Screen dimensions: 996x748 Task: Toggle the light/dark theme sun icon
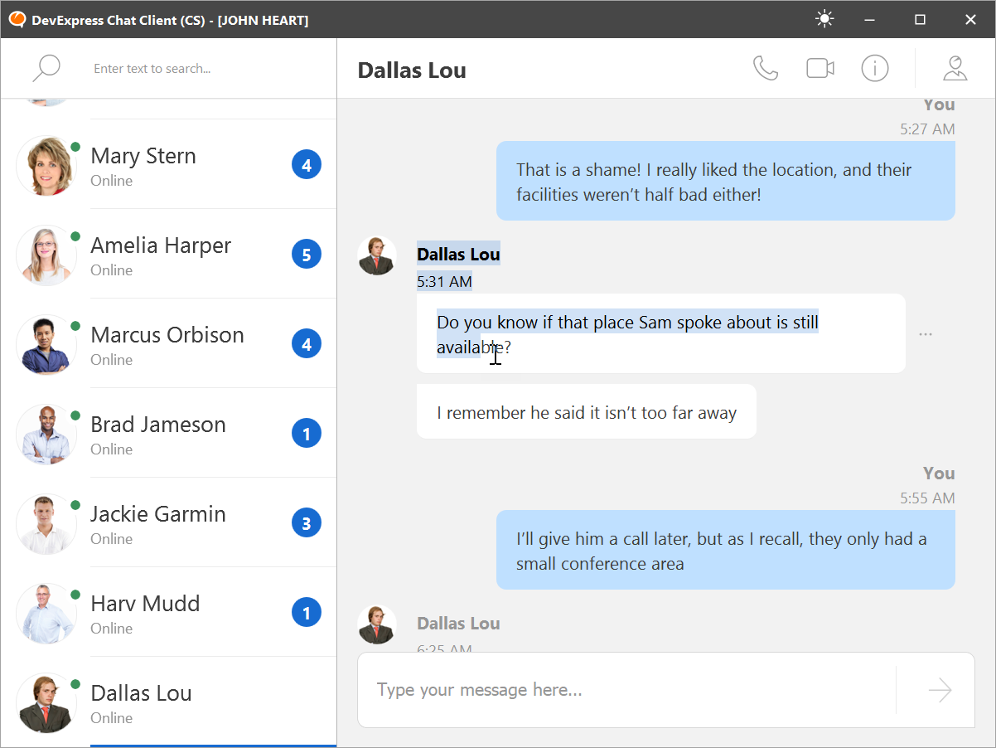pos(824,18)
